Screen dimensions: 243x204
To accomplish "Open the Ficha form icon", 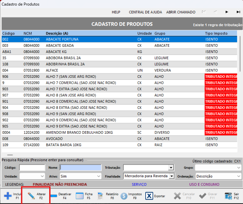I will [x=79, y=196].
